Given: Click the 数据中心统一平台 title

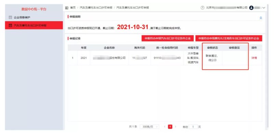Looking at the screenshot, I should click(x=34, y=9).
